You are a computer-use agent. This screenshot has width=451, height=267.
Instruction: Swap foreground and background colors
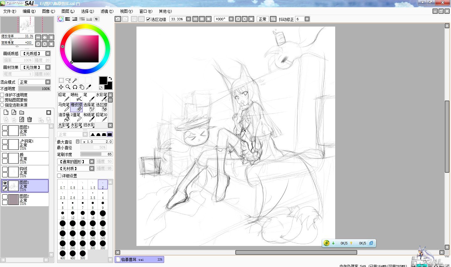coord(110,78)
